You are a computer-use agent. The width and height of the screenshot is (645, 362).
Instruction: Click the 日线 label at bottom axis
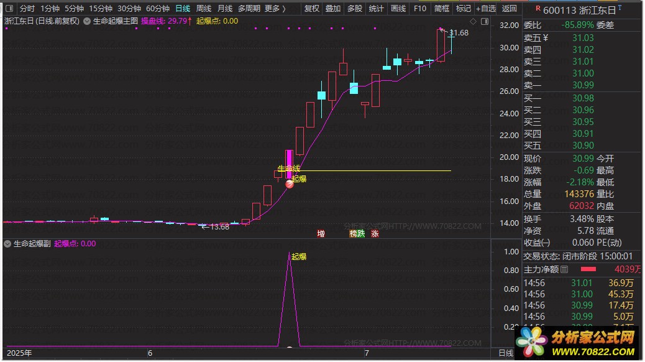(x=506, y=353)
